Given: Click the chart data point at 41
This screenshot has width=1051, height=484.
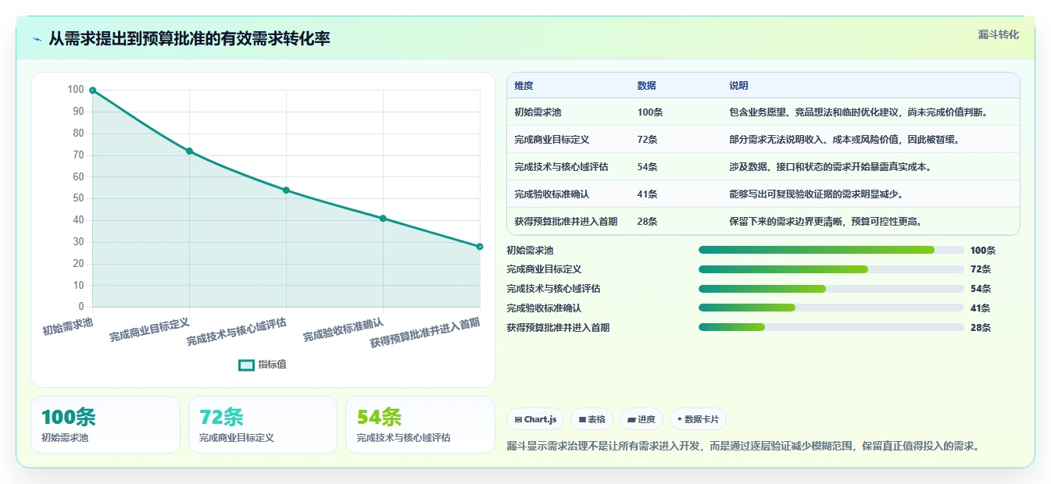Looking at the screenshot, I should click(383, 218).
